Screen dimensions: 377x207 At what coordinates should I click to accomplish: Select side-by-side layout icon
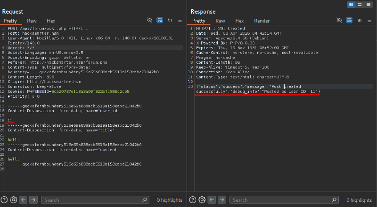351,5
